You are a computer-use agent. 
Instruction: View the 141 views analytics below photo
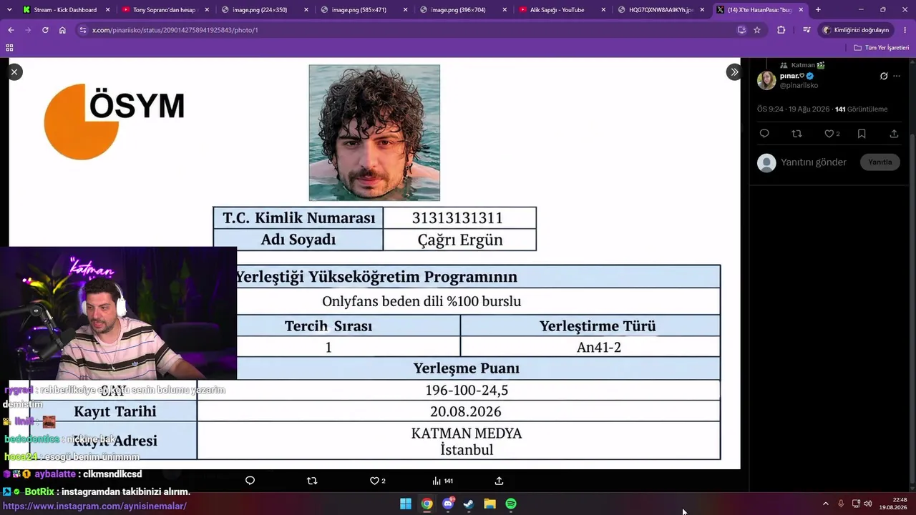click(442, 481)
